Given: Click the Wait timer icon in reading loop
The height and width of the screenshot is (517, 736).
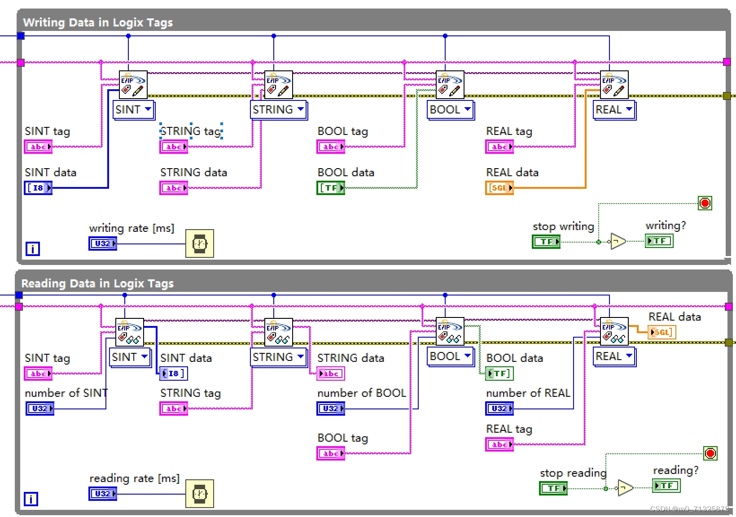Looking at the screenshot, I should pyautogui.click(x=199, y=494).
